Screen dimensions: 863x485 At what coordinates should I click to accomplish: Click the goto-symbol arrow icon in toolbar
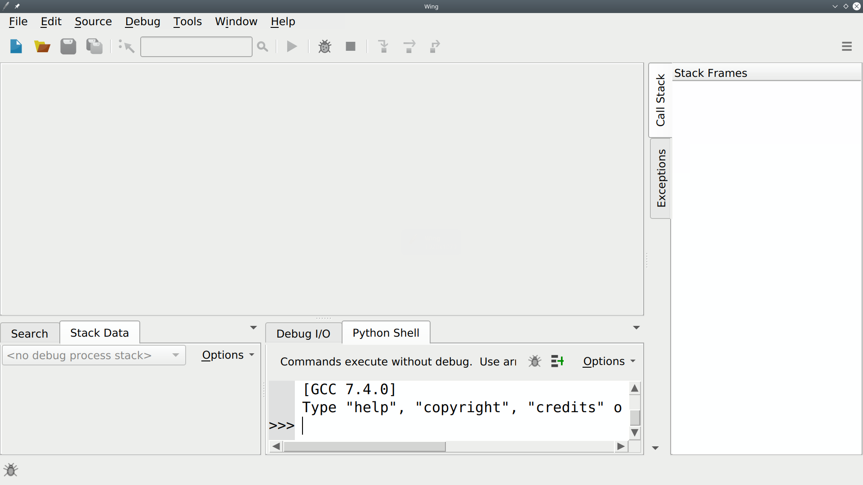pos(126,46)
